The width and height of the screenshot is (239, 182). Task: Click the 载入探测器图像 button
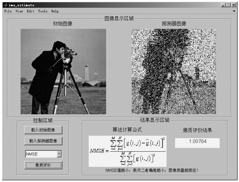[x=43, y=141]
